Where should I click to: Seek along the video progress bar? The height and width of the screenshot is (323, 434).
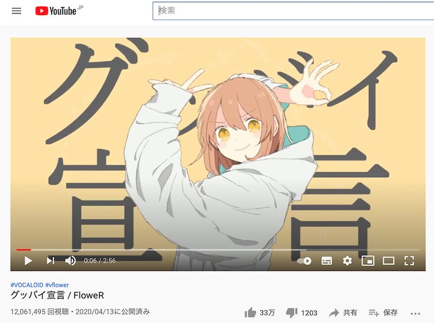(218, 250)
